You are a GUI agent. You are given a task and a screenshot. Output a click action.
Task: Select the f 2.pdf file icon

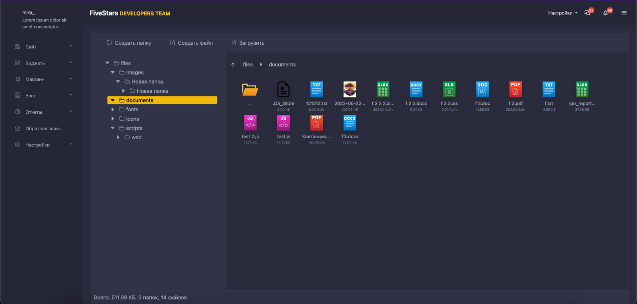pos(516,89)
